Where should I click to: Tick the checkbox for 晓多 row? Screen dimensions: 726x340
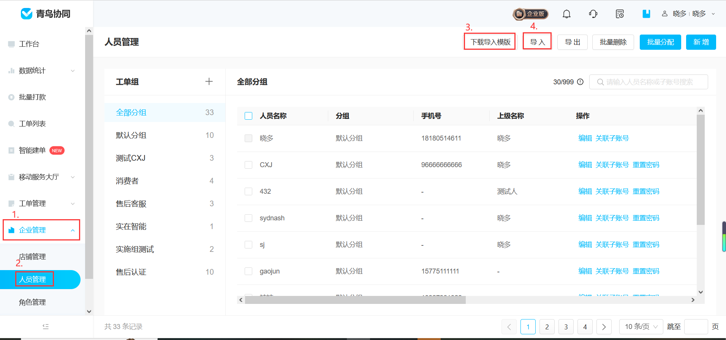(248, 138)
